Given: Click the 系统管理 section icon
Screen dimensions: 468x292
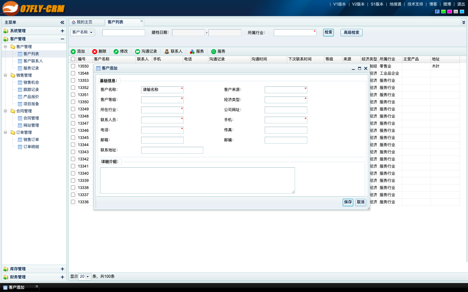Looking at the screenshot, I should tap(6, 31).
